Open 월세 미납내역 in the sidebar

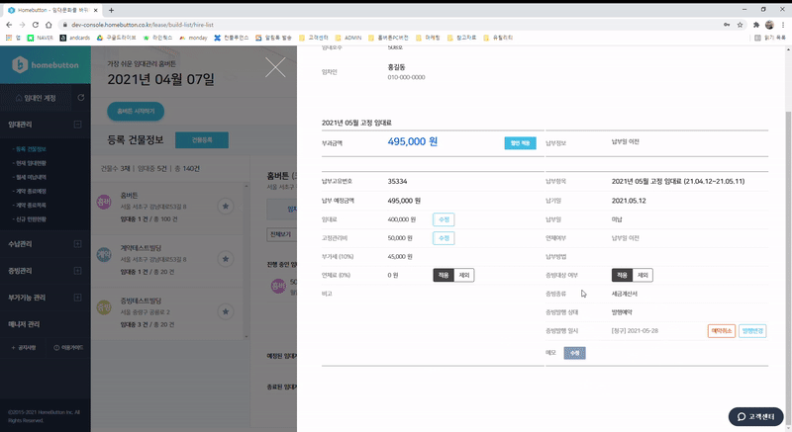[31, 177]
